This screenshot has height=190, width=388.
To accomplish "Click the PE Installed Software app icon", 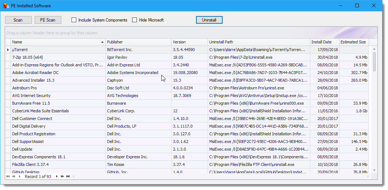I will (6, 6).
